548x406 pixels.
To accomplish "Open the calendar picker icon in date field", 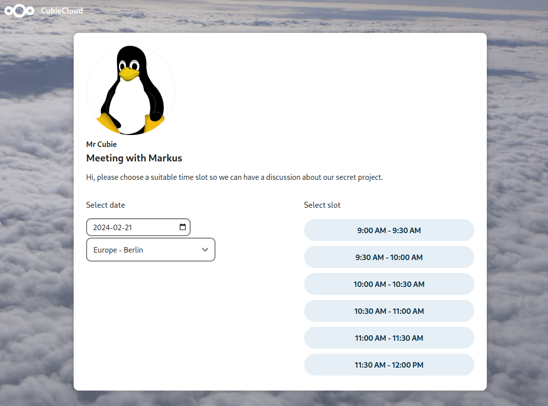I will [x=182, y=227].
